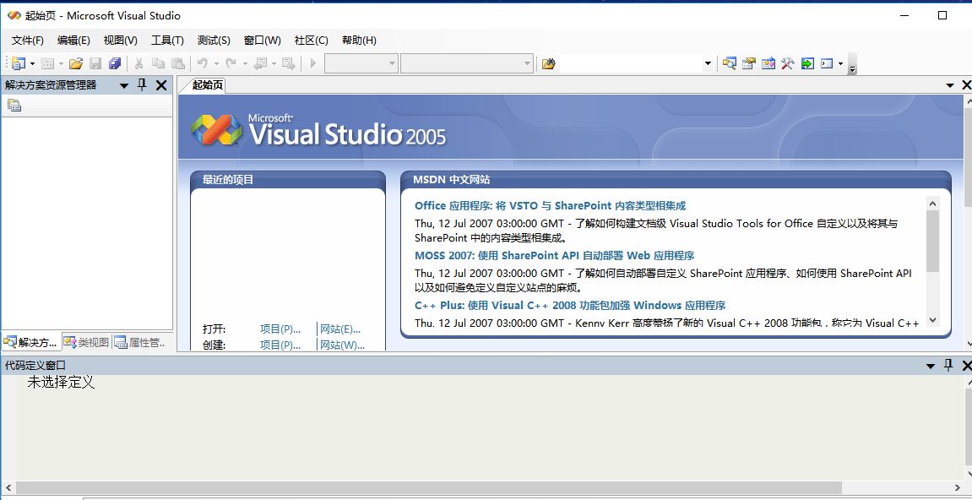The height and width of the screenshot is (500, 972).
Task: Click 网站(E)... link next to 打开
Action: click(340, 329)
